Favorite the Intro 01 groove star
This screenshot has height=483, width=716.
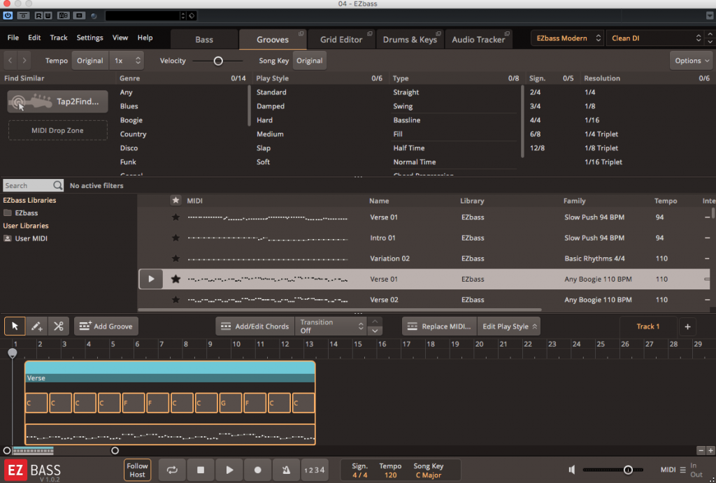(x=176, y=238)
